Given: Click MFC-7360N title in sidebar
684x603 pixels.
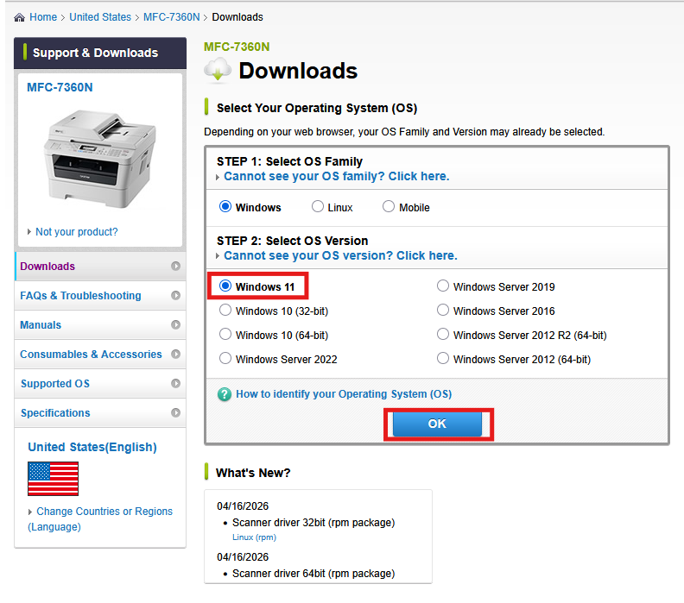Looking at the screenshot, I should pos(60,87).
